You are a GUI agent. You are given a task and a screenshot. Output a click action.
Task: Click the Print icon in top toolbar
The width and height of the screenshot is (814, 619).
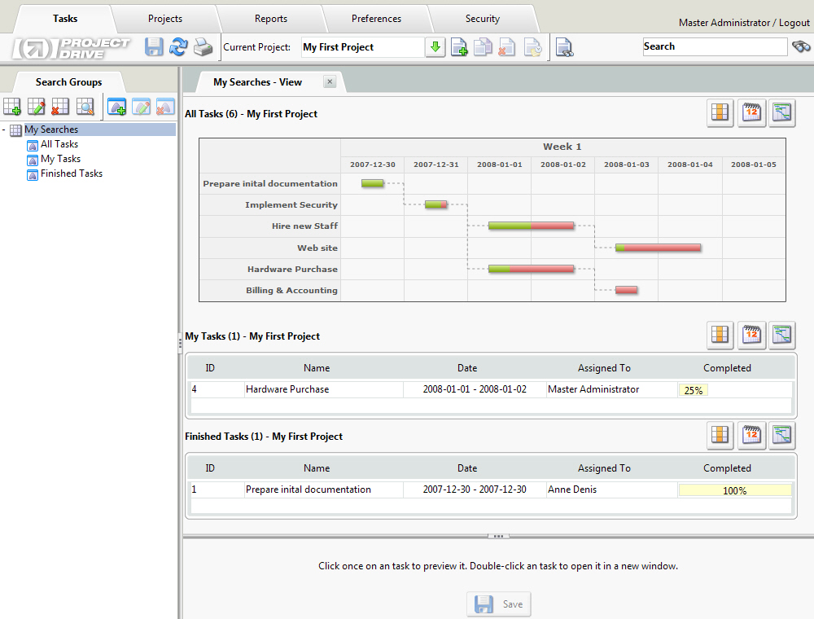[203, 46]
